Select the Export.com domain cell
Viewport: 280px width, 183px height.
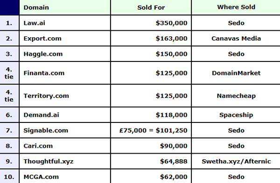65,39
